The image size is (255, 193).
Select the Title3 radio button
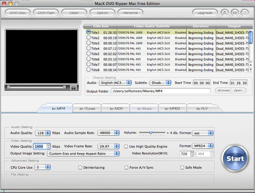point(89,43)
